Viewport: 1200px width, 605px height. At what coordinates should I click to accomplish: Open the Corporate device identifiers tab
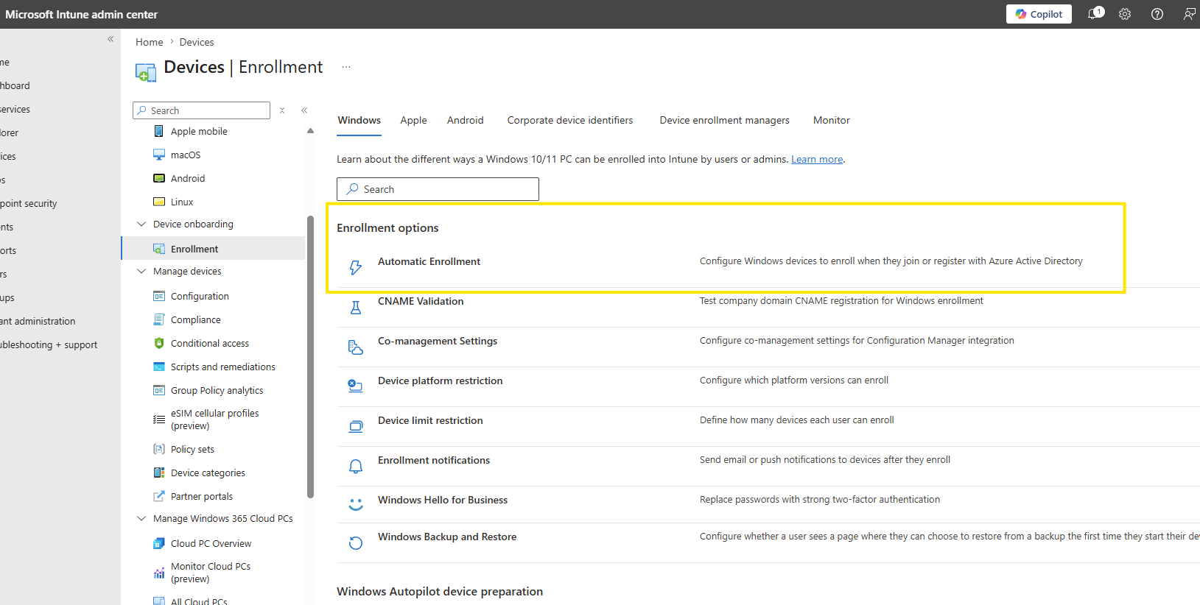point(570,121)
